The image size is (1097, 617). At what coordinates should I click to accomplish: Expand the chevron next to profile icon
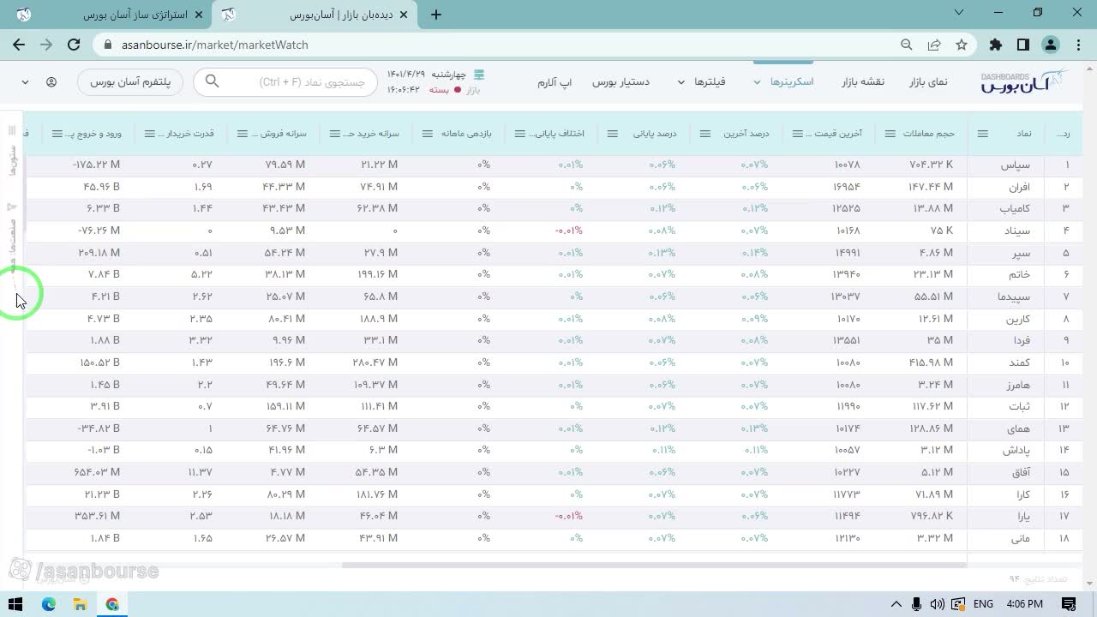(x=26, y=82)
